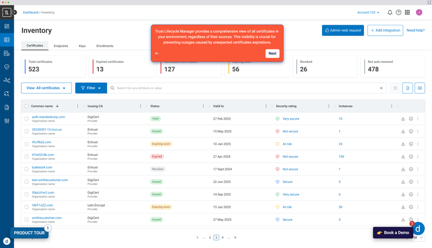The width and height of the screenshot is (432, 248).
Task: Click the Inventory table icon in sidebar
Action: click(7, 40)
